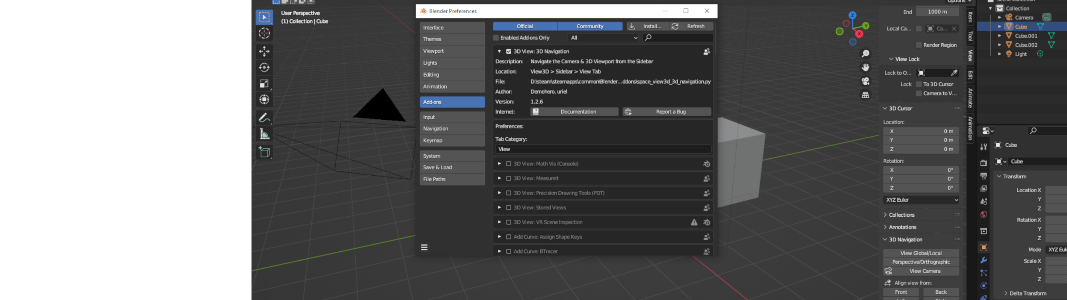Image resolution: width=1067 pixels, height=300 pixels.
Task: Select the Rotate tool icon
Action: (x=264, y=67)
